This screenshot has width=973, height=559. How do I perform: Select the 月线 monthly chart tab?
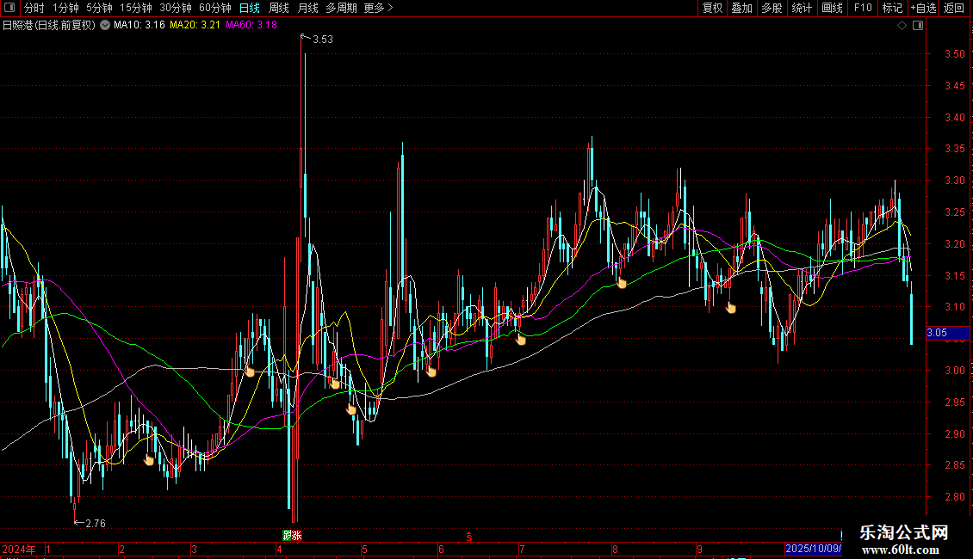point(307,8)
